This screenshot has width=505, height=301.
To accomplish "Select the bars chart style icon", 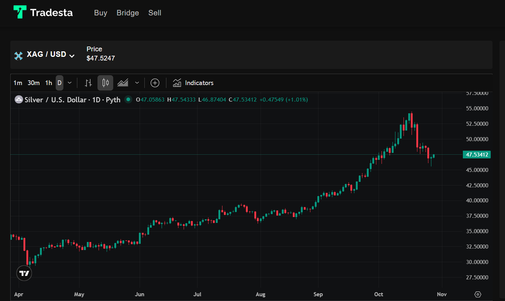I will pyautogui.click(x=88, y=83).
